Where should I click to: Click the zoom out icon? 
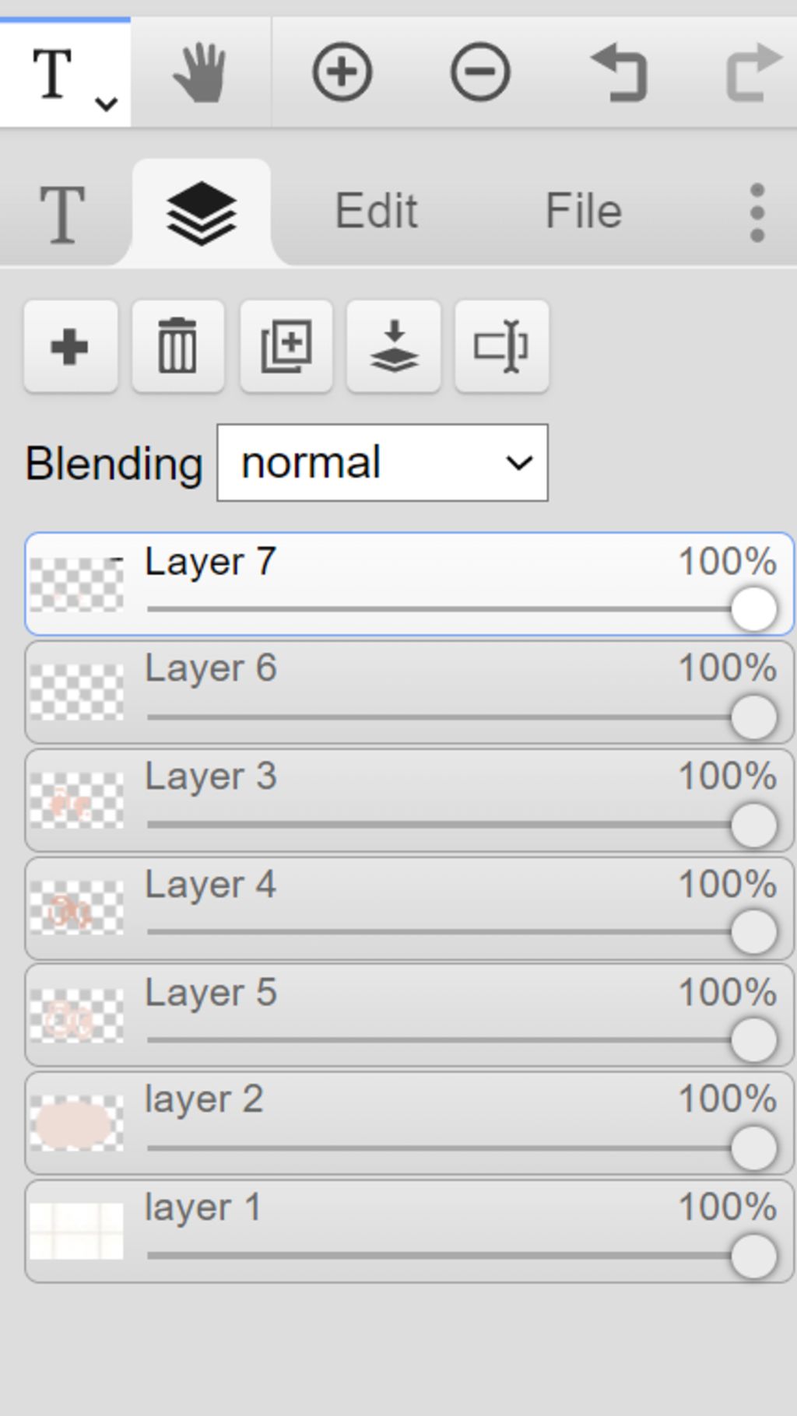(480, 72)
